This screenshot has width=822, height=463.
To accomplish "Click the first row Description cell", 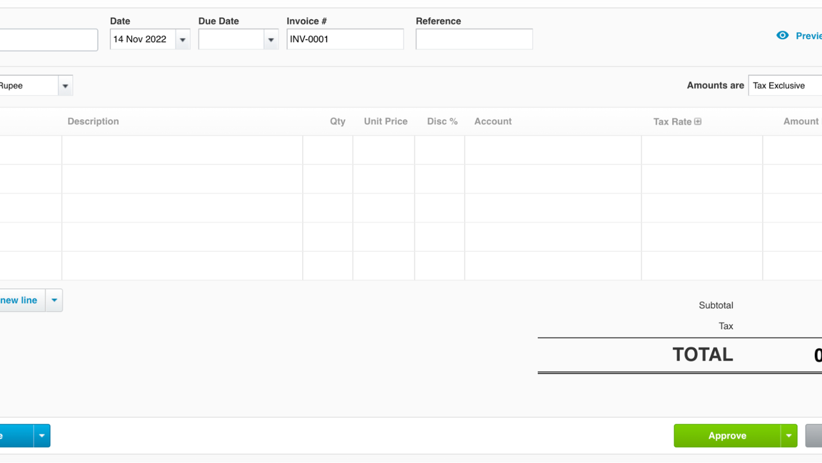I will point(182,150).
